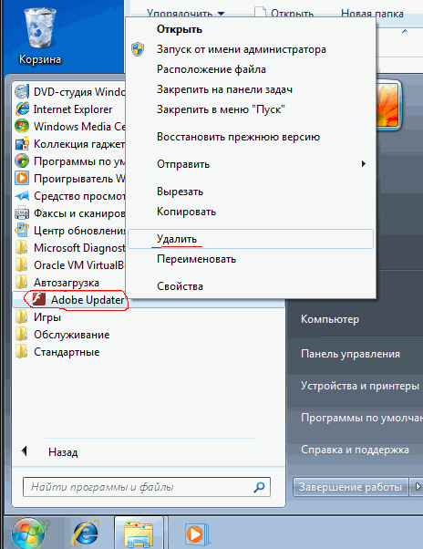Open the Упорядочить dropdown in Explorer window

pyautogui.click(x=185, y=14)
